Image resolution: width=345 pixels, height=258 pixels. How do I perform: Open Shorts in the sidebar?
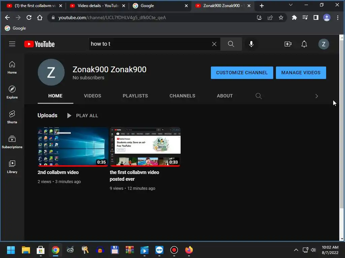12,117
